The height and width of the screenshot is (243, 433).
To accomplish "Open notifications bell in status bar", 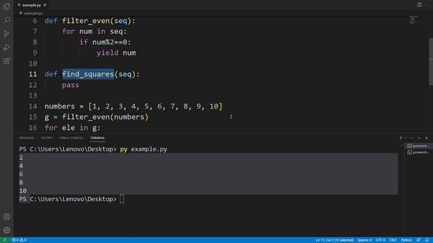I will click(x=427, y=240).
